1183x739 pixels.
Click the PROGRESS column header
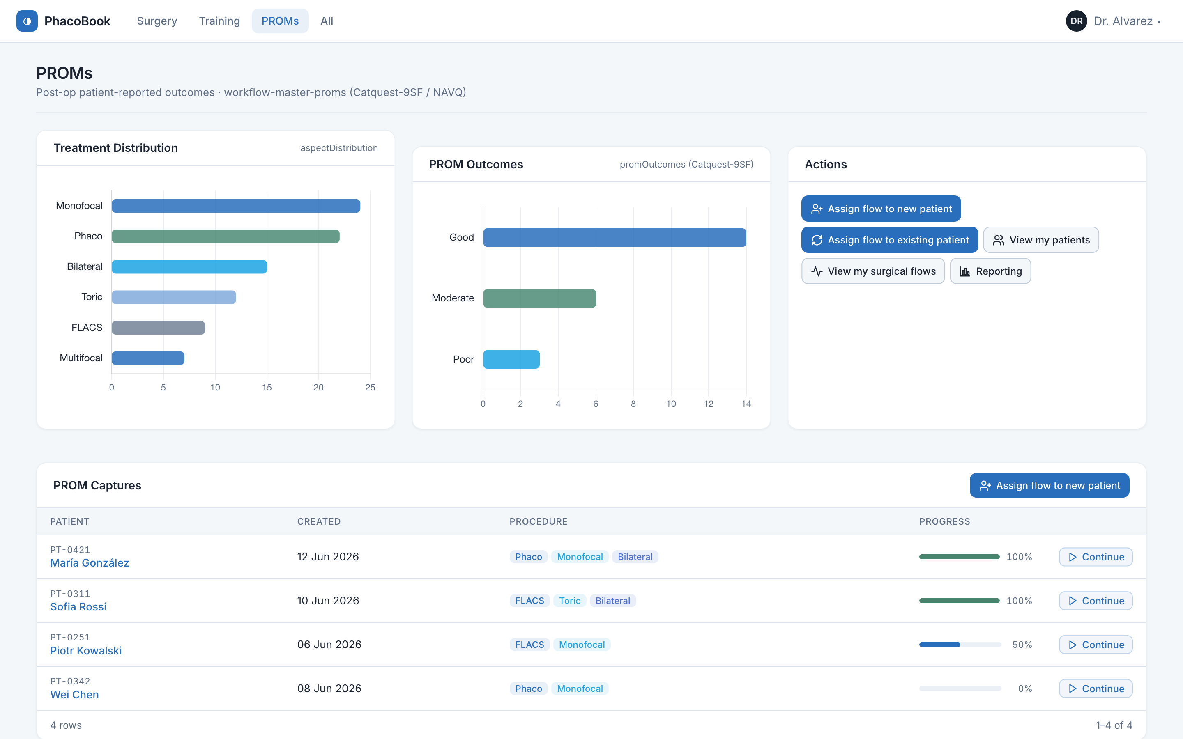(944, 521)
